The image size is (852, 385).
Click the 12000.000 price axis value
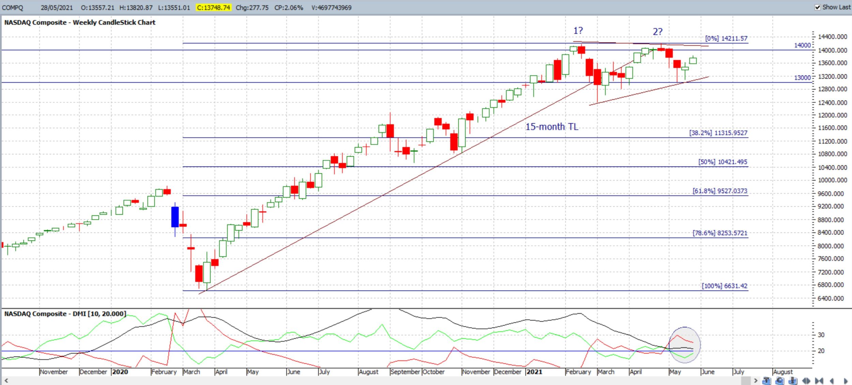pyautogui.click(x=833, y=115)
